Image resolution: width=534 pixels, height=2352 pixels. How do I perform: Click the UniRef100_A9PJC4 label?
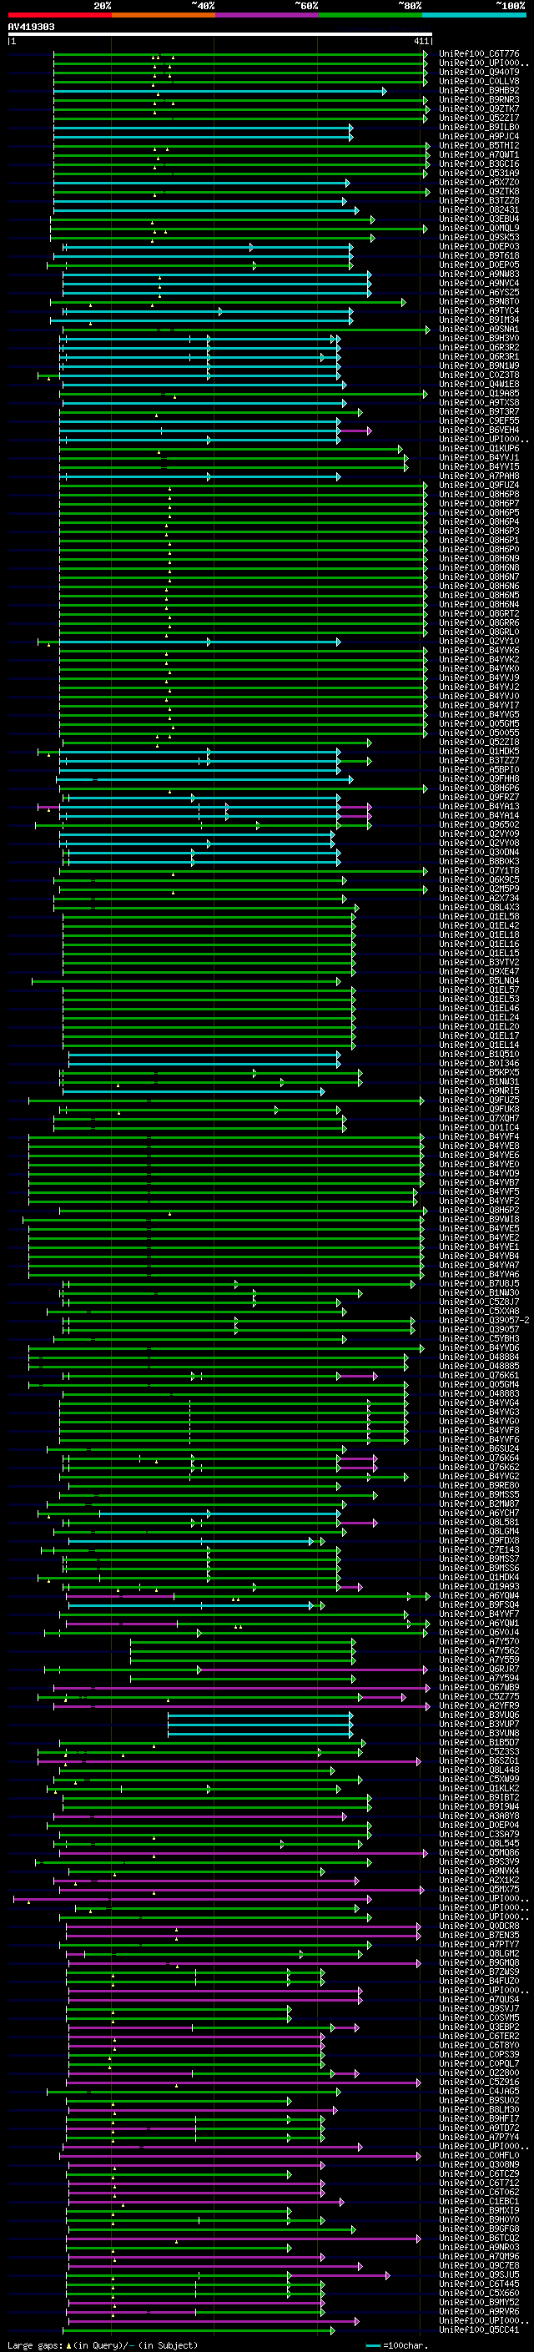(x=478, y=137)
